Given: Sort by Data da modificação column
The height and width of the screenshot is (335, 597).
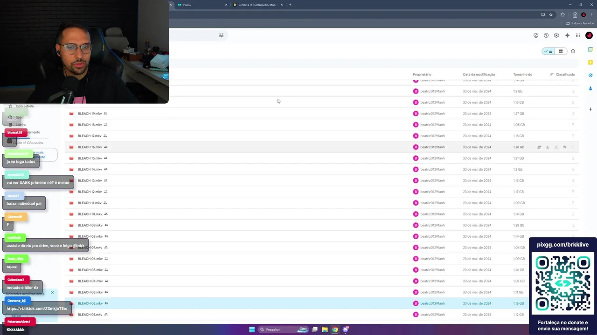Looking at the screenshot, I should point(479,74).
